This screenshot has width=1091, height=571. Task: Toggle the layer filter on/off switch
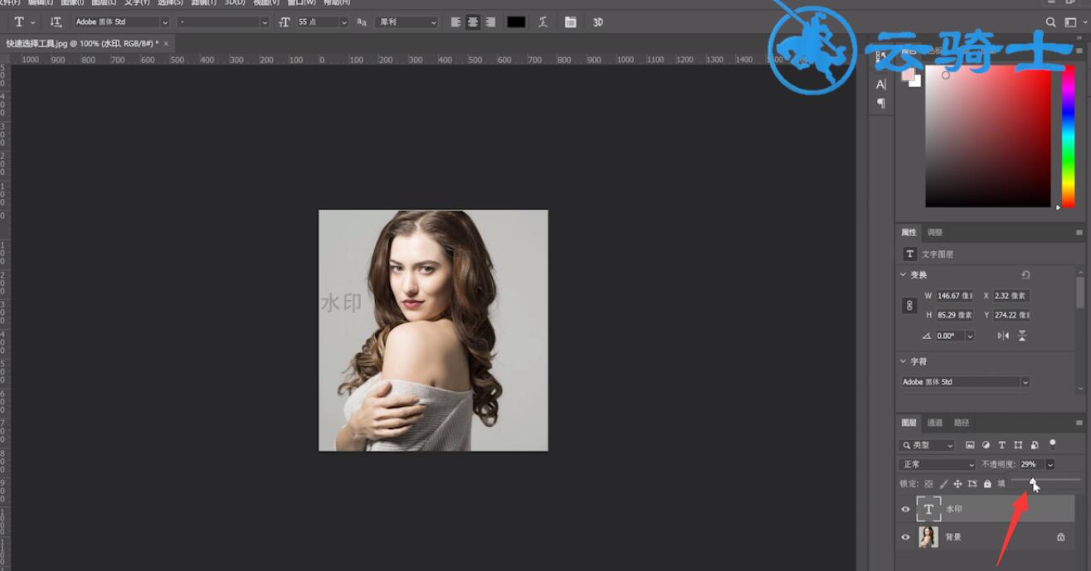(1053, 444)
